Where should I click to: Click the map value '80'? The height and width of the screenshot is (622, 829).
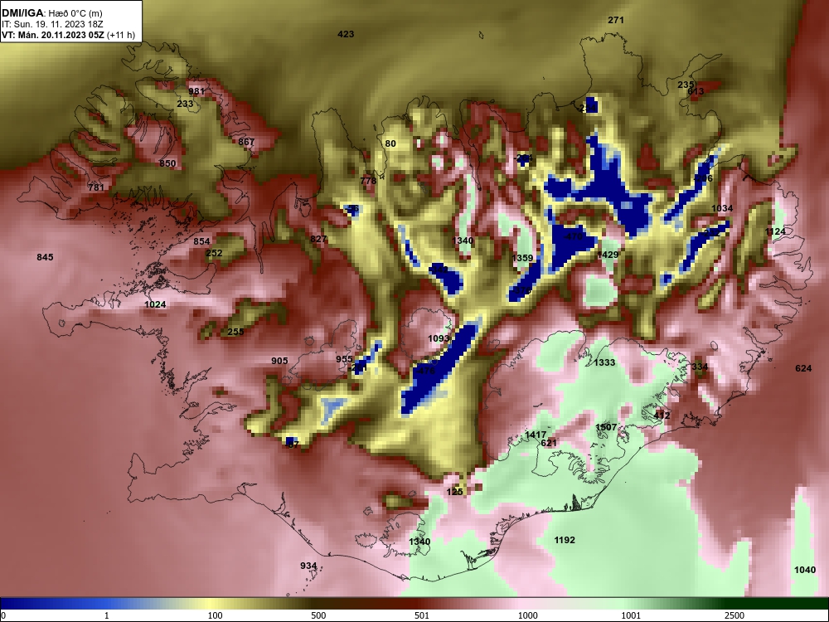390,143
